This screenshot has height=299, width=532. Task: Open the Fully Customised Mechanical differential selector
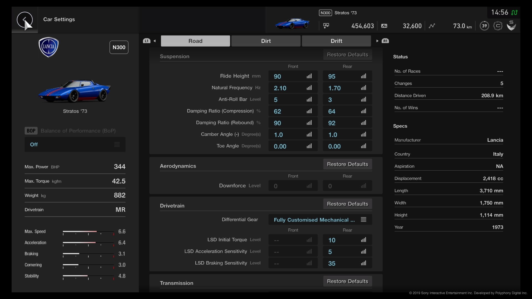(314, 220)
